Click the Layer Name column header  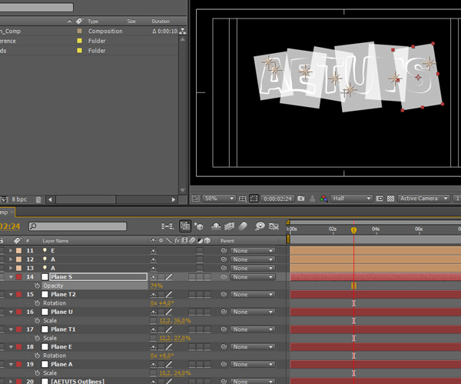pyautogui.click(x=55, y=241)
